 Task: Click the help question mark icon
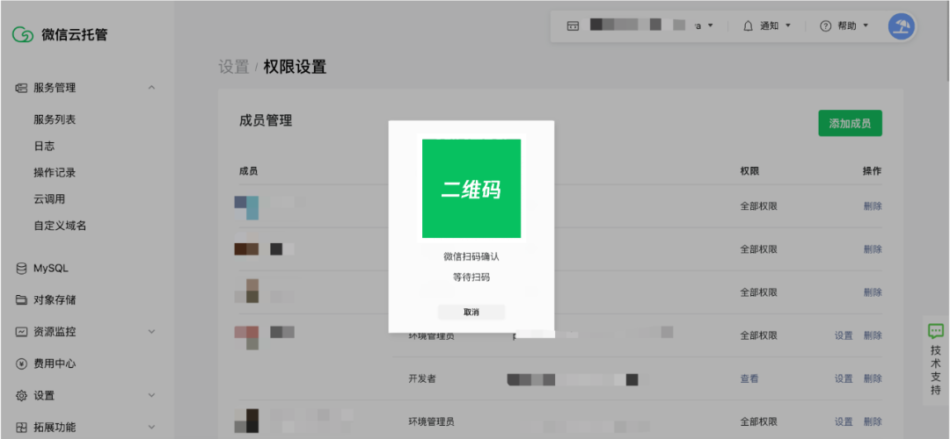(825, 26)
